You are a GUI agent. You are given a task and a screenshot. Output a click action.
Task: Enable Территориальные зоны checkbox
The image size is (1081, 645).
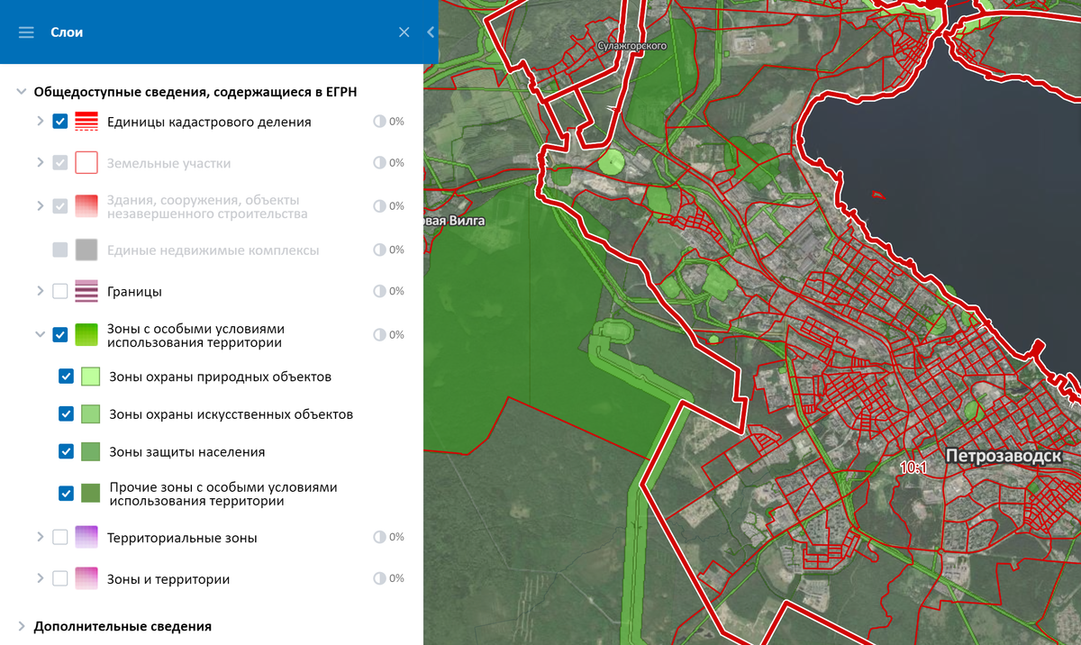click(60, 537)
